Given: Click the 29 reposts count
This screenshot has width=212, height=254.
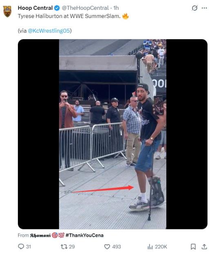Looking at the screenshot, I should pyautogui.click(x=72, y=247).
